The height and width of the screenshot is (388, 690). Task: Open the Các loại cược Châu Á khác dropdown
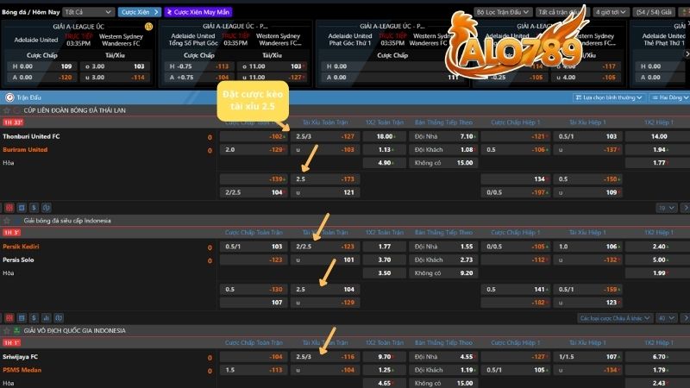coord(615,317)
